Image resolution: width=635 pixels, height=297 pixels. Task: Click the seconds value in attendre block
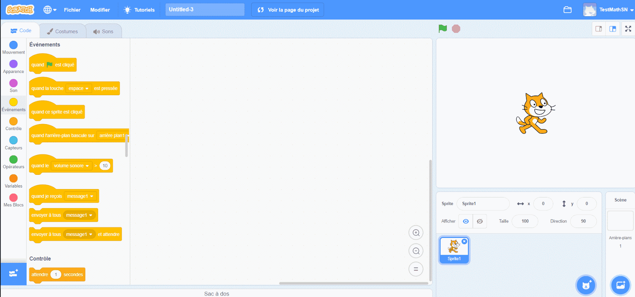[x=56, y=274]
